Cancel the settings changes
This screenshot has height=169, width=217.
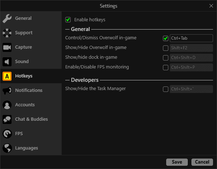pos(202,162)
